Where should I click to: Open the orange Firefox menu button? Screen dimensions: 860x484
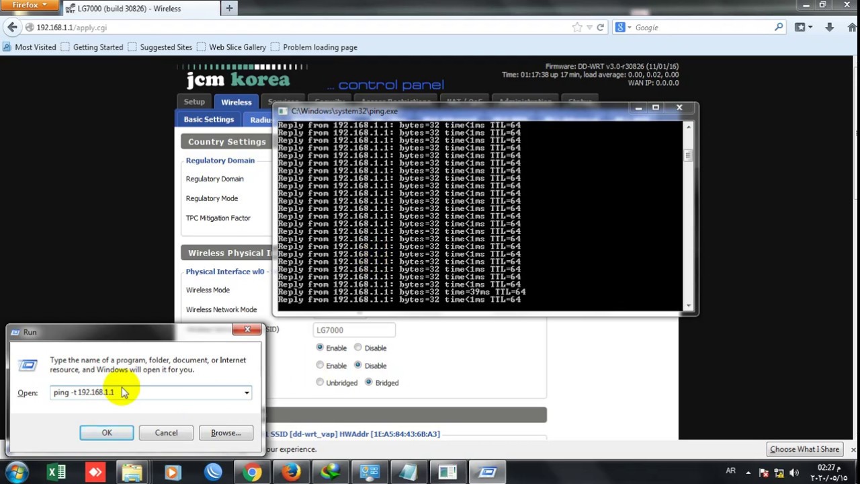tap(30, 5)
